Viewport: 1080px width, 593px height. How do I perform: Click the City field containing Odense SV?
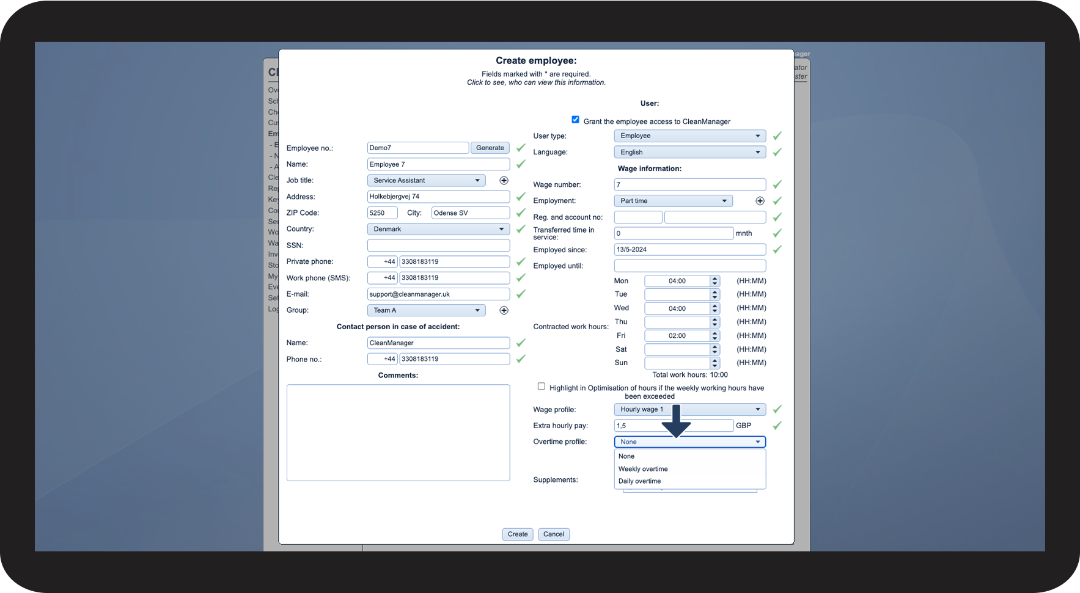click(471, 213)
